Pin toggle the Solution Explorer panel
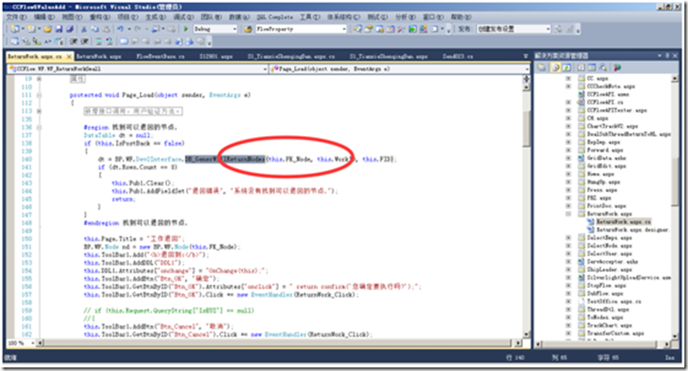The height and width of the screenshot is (371, 688). click(667, 56)
